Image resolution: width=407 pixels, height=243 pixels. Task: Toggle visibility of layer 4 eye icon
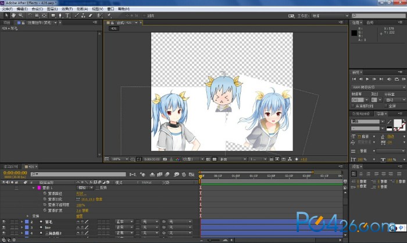[3, 233]
